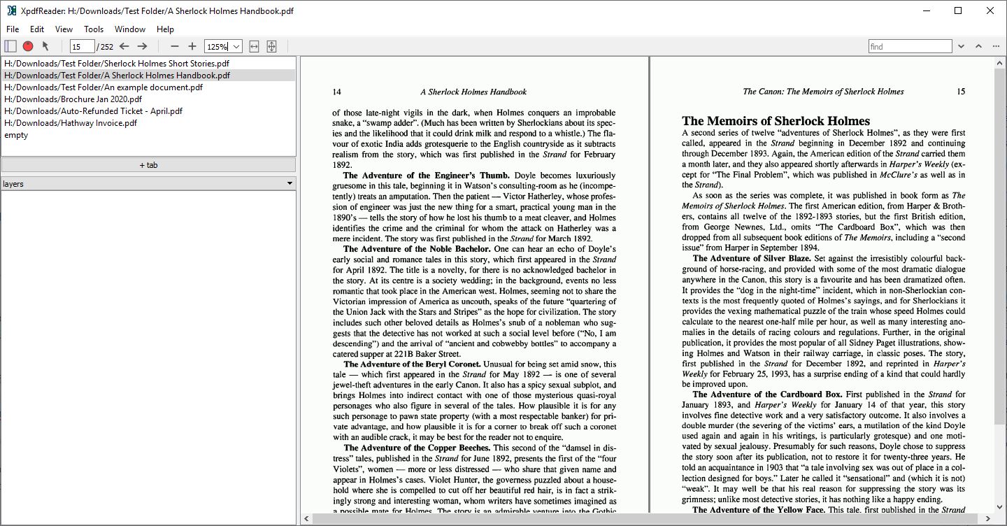Find previous match with up chevron

(x=978, y=46)
